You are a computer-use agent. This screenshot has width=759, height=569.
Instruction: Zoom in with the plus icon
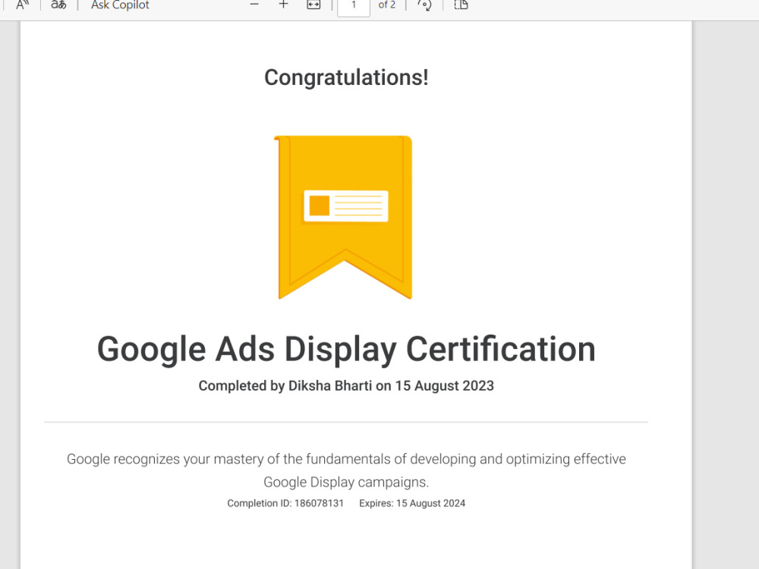[x=284, y=5]
